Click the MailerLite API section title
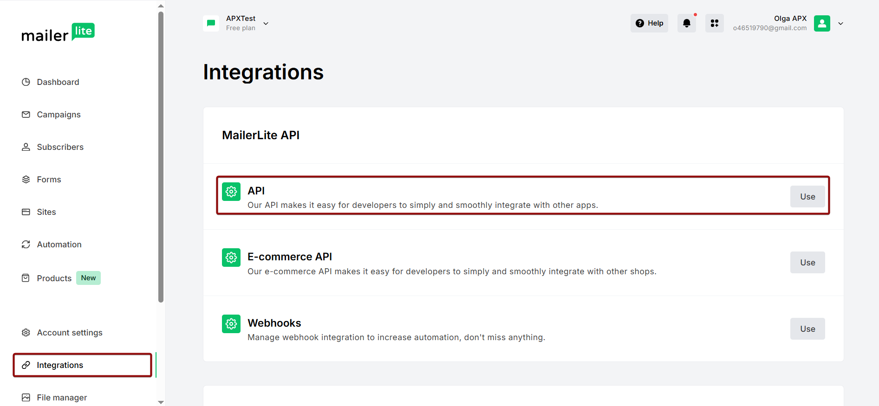Screen dimensions: 879x406 [x=260, y=135]
